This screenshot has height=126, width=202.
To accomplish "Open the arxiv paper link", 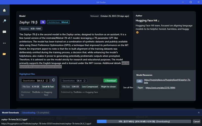I will click(x=160, y=88).
